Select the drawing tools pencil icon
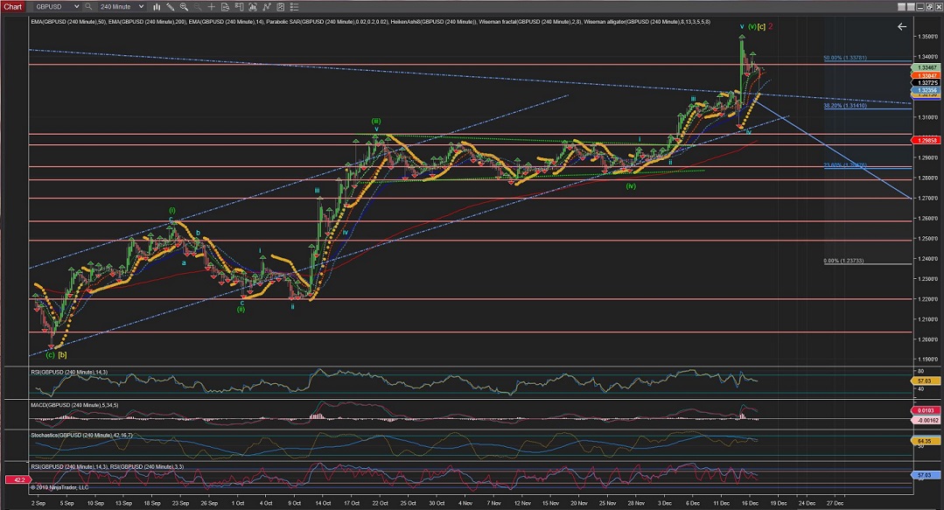 pyautogui.click(x=171, y=6)
